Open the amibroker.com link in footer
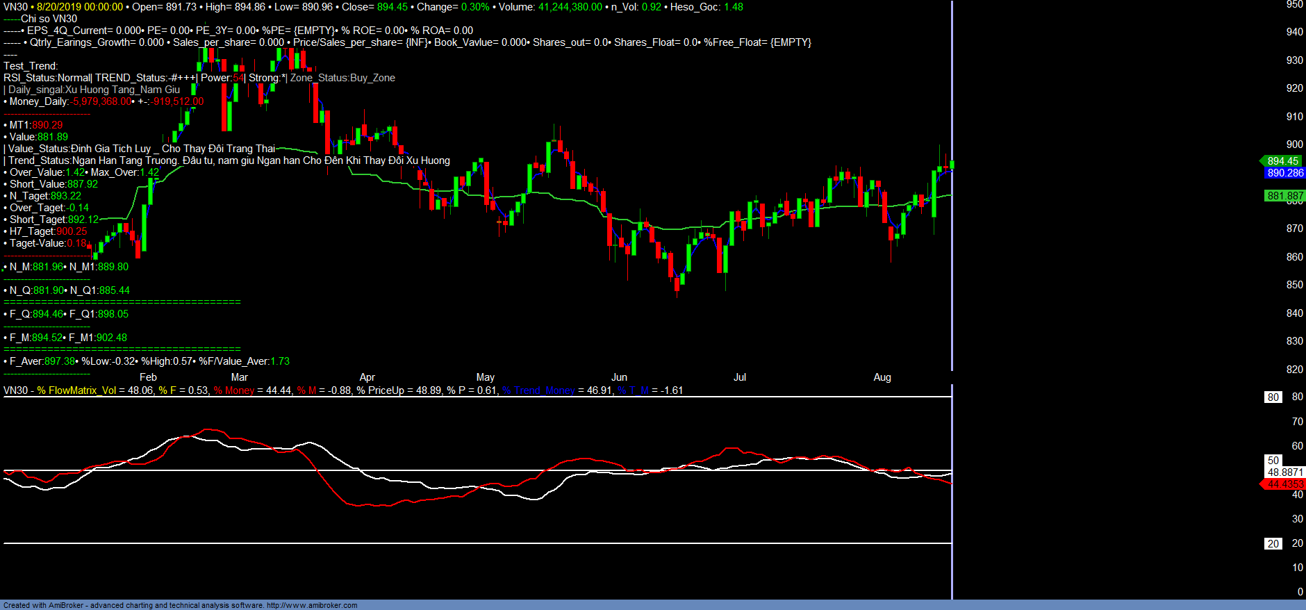Screen dimensions: 1306x610 coord(311,605)
